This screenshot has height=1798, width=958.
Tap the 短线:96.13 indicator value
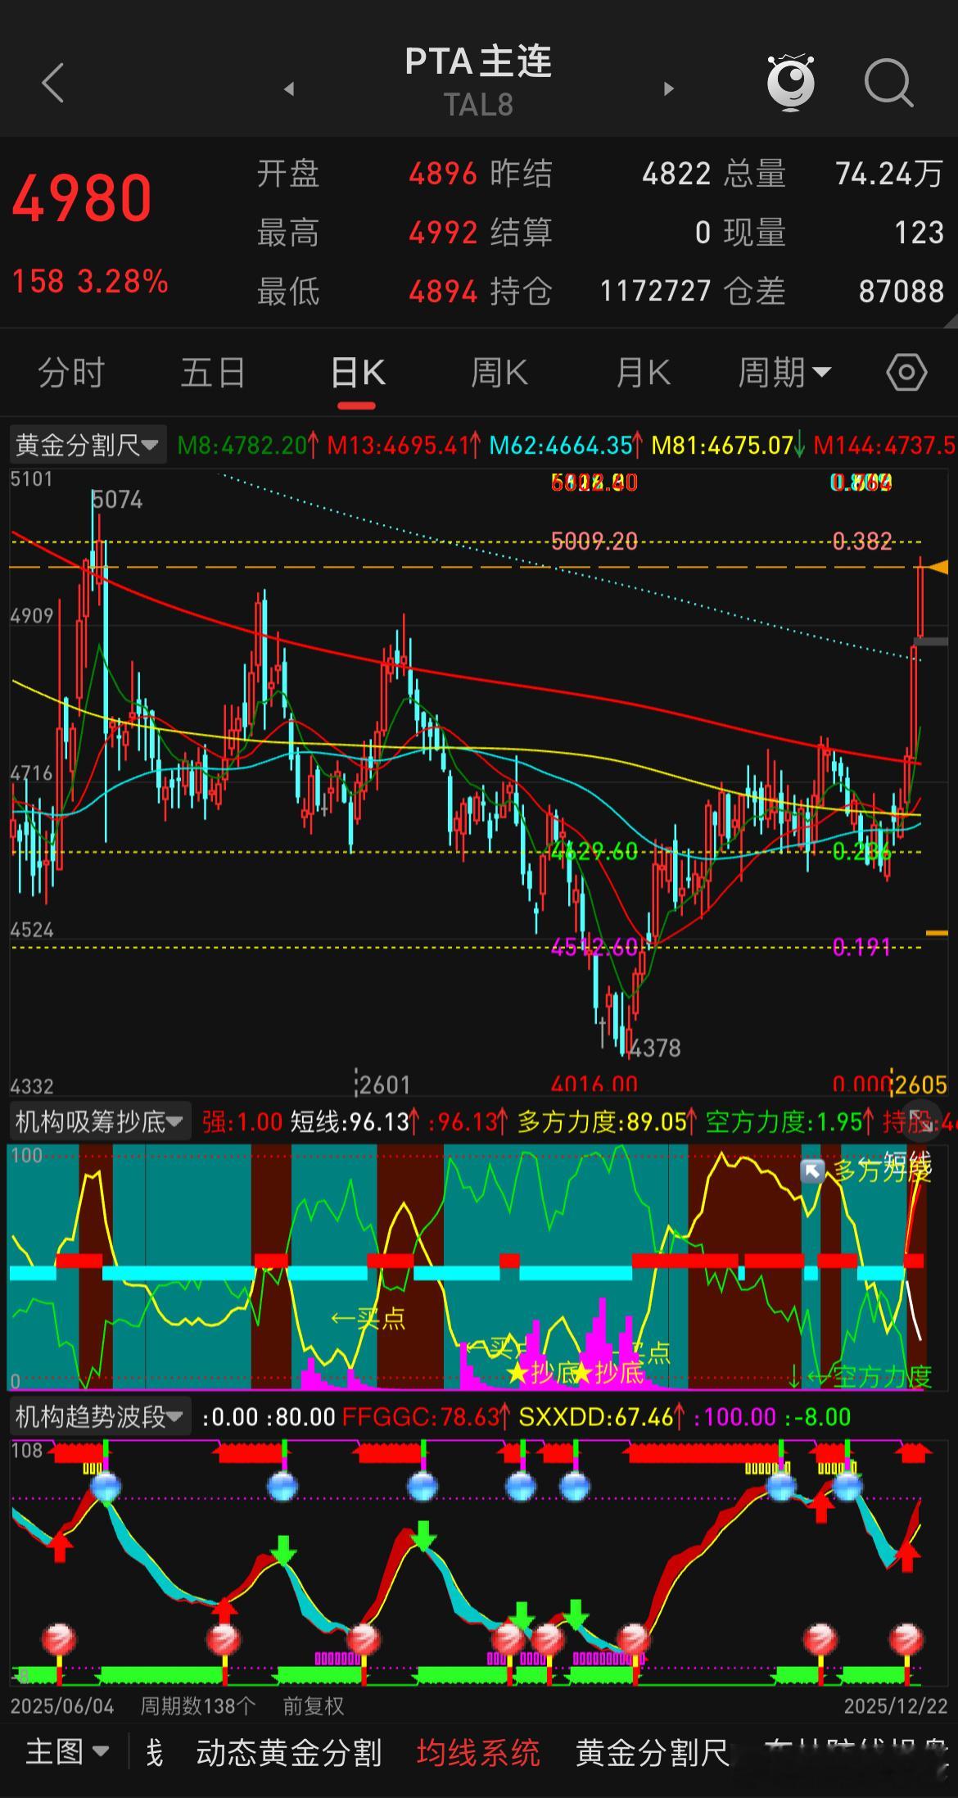pyautogui.click(x=356, y=1121)
